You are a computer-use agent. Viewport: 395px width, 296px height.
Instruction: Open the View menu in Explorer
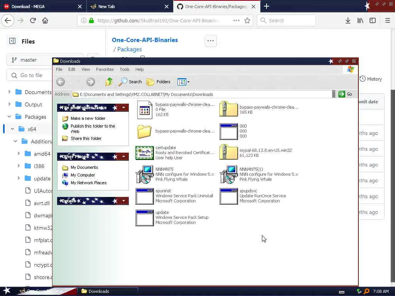click(86, 69)
